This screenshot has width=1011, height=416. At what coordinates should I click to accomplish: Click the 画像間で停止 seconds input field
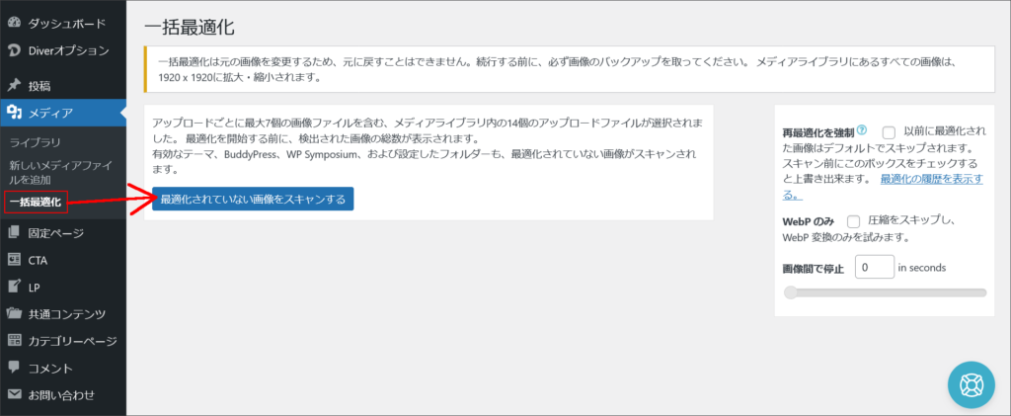click(875, 267)
